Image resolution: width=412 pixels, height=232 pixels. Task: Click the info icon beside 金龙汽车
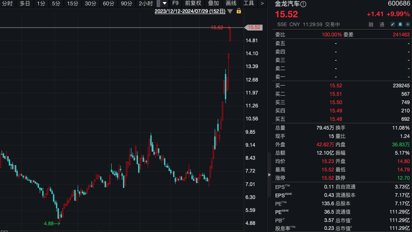pyautogui.click(x=304, y=4)
